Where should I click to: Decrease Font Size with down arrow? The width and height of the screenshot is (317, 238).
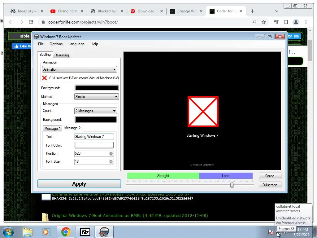[x=111, y=163]
